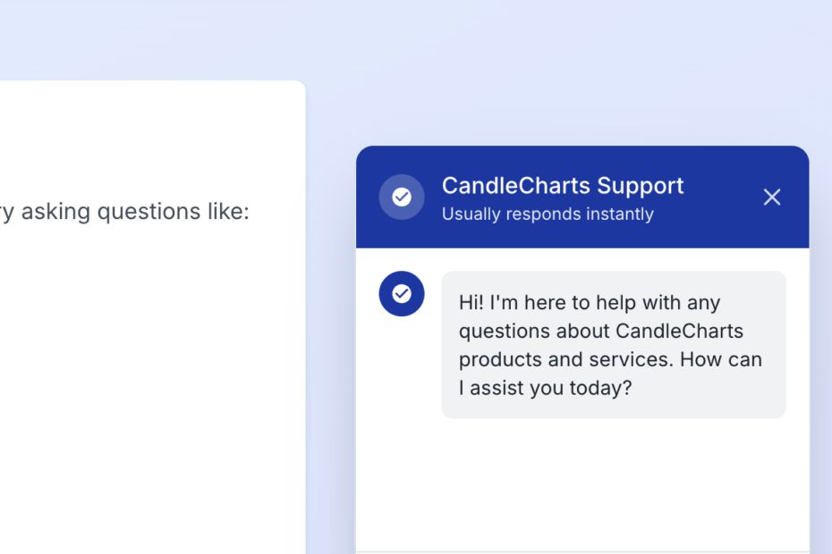Screen dimensions: 832x554
Task: Click the word 'CandleCharts' in the chat title
Action: coord(516,186)
